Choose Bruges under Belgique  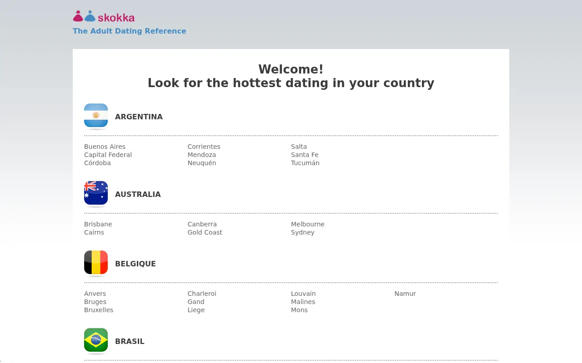[x=95, y=302]
